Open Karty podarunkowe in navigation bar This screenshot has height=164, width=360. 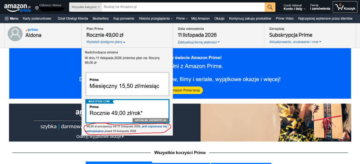click(37, 19)
